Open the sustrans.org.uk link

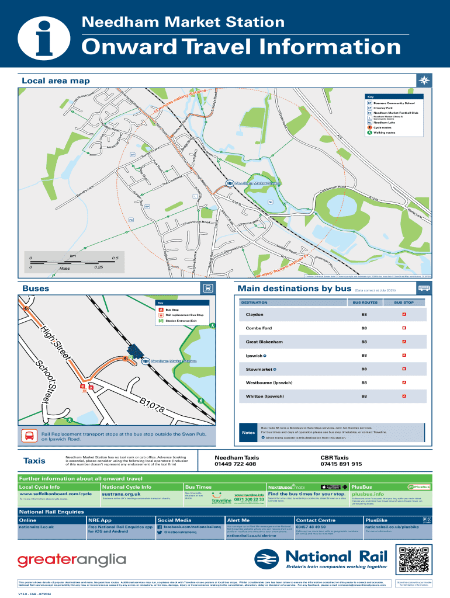[x=121, y=494]
